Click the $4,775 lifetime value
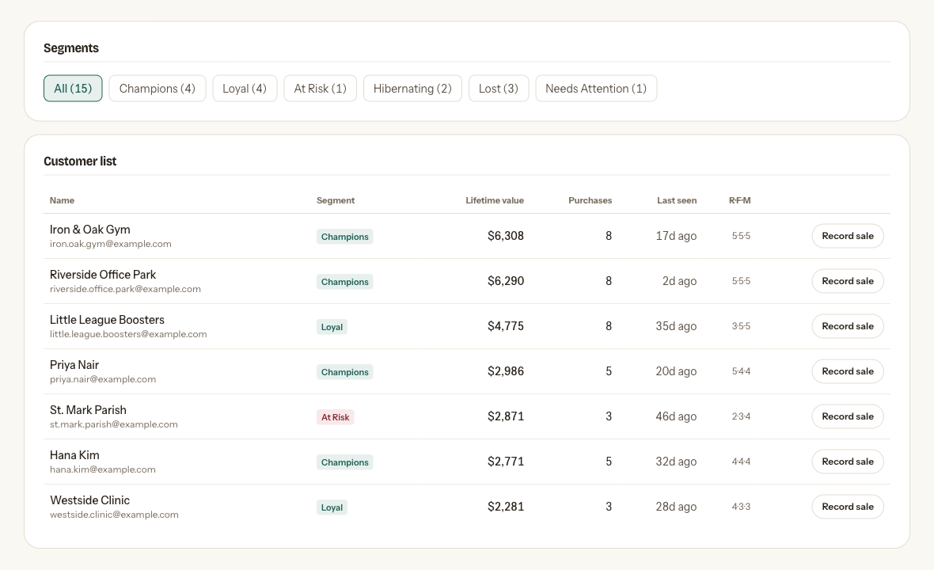Image resolution: width=934 pixels, height=570 pixels. (x=506, y=326)
